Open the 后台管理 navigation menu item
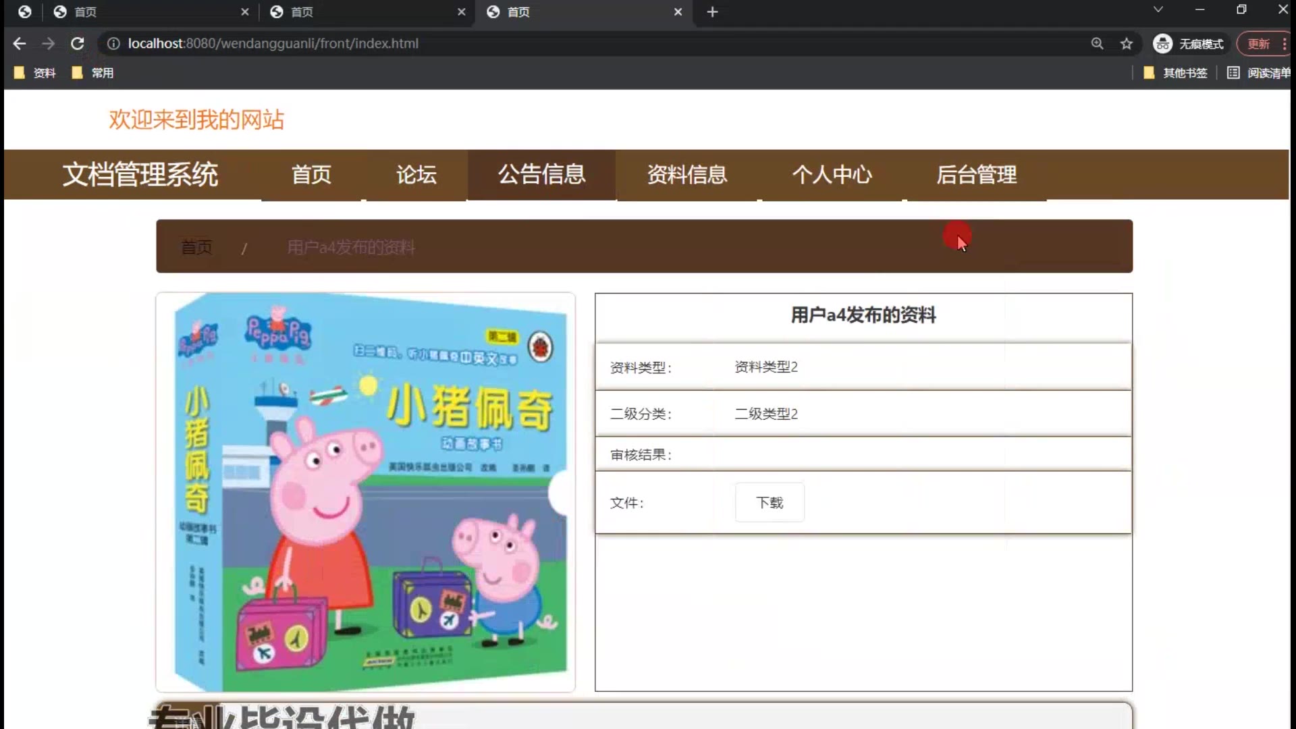Image resolution: width=1296 pixels, height=729 pixels. [976, 175]
